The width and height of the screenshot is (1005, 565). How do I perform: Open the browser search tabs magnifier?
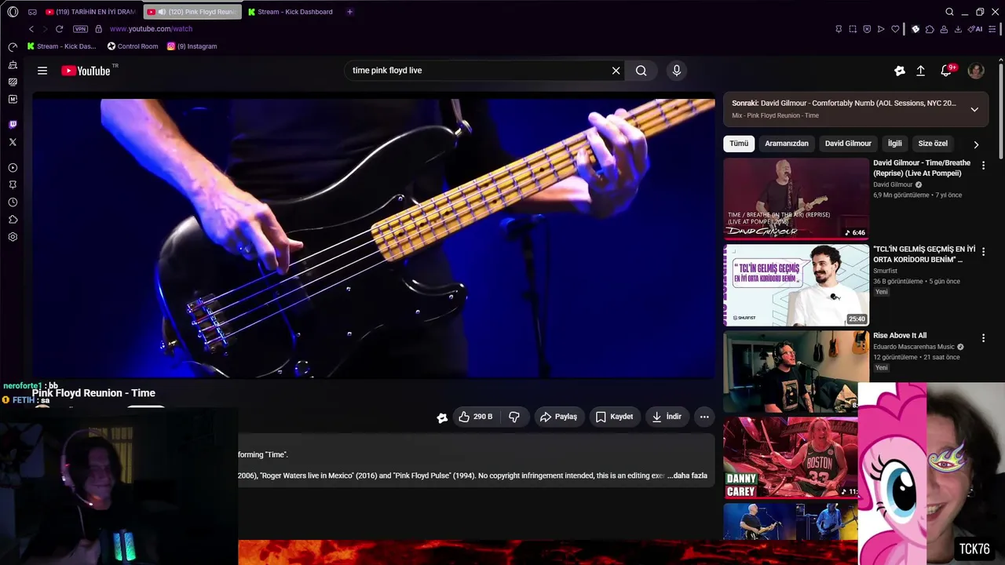949,12
